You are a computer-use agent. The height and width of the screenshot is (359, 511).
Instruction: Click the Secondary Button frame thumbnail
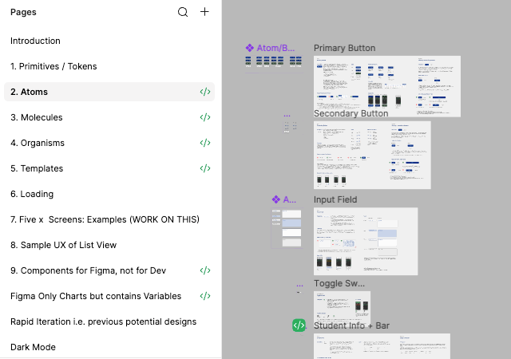[x=372, y=155]
